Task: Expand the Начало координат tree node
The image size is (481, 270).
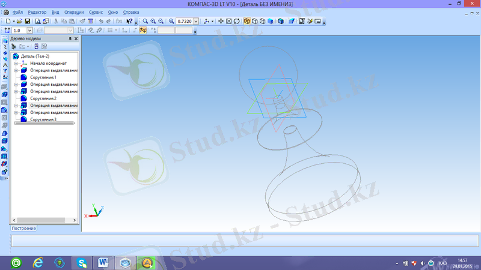Action: pyautogui.click(x=16, y=64)
